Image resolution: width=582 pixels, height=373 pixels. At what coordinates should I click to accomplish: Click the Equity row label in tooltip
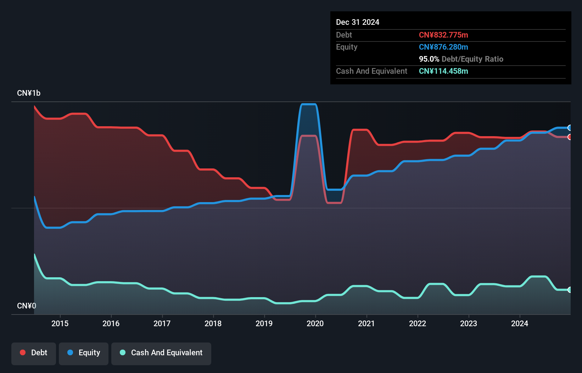click(347, 47)
